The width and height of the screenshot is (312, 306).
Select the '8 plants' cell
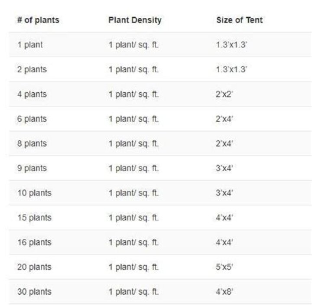pyautogui.click(x=32, y=143)
